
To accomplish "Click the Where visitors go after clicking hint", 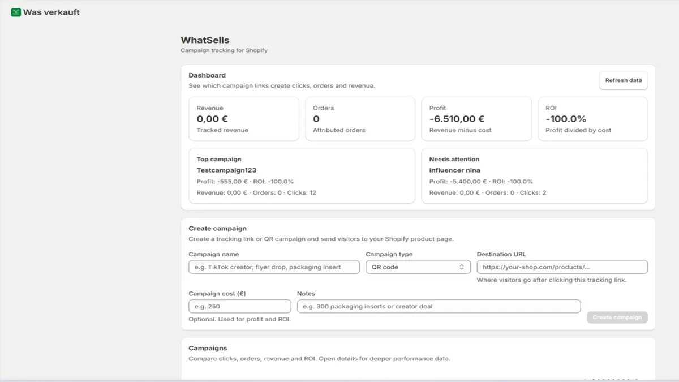I will pyautogui.click(x=552, y=280).
